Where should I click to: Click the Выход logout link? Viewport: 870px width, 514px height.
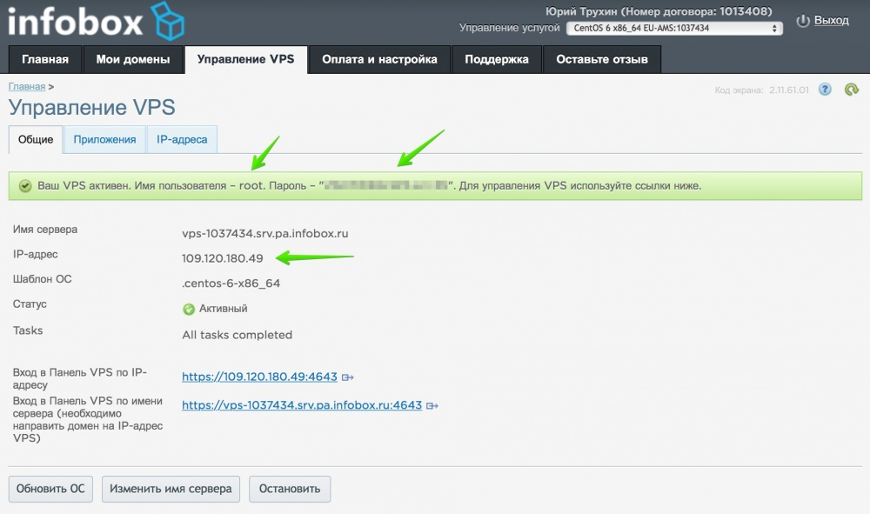point(831,21)
